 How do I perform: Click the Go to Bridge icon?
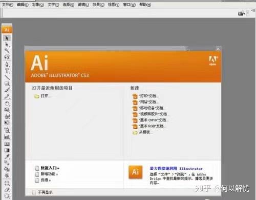[x=241, y=13]
